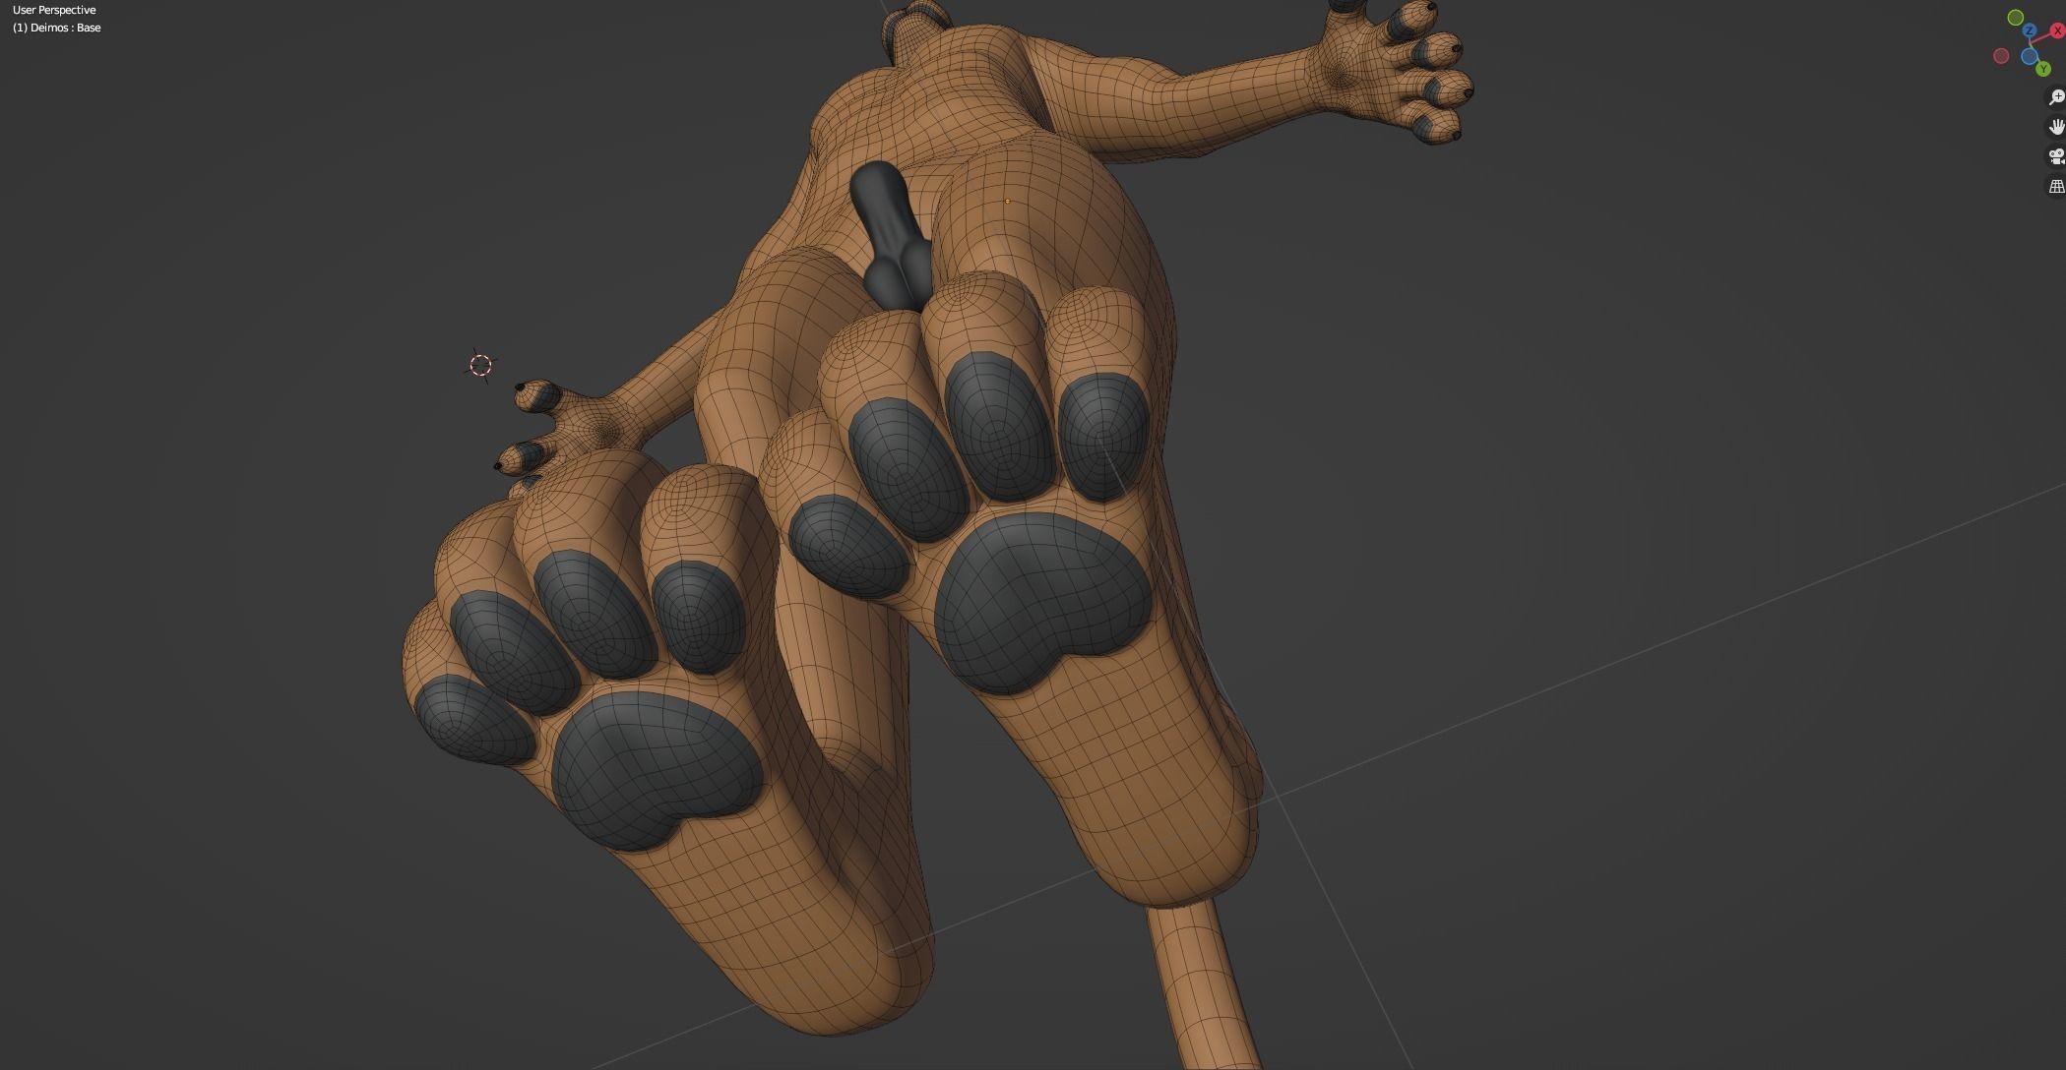Click the blue Z axis gizmo handle
The width and height of the screenshot is (2066, 1070).
tap(2030, 30)
